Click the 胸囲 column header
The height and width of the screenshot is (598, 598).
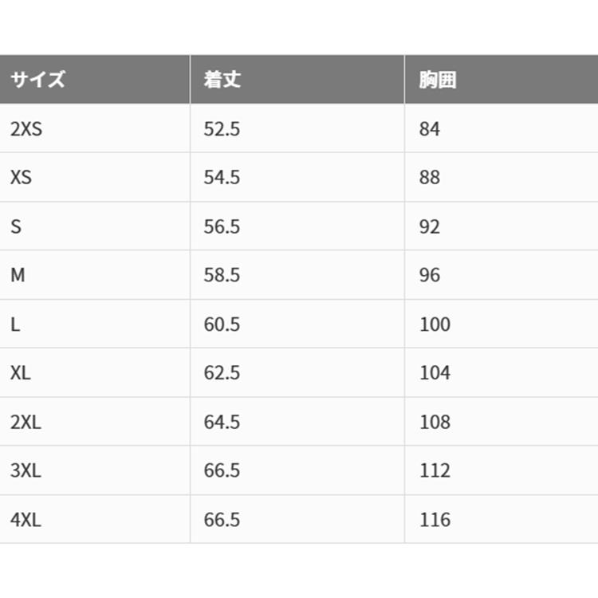click(x=438, y=80)
